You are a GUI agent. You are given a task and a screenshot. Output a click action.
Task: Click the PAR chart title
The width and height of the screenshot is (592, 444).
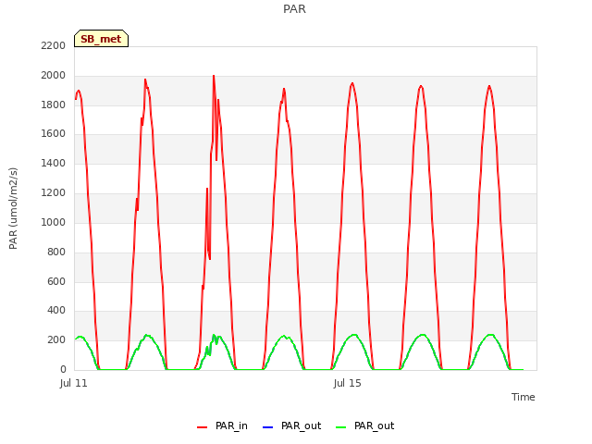(294, 9)
